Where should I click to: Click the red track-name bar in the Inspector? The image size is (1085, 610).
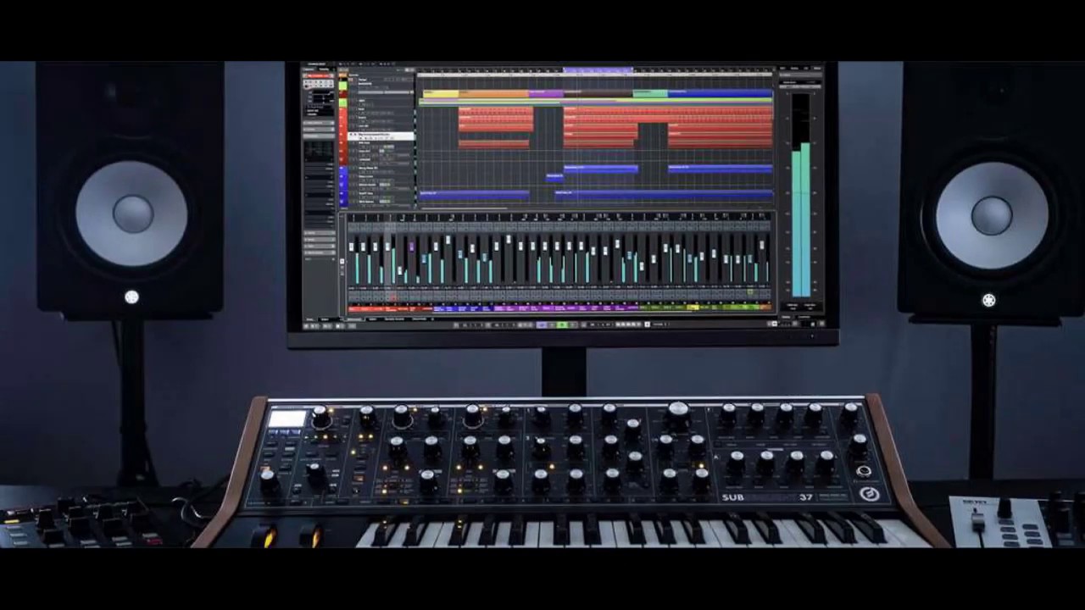(x=319, y=76)
